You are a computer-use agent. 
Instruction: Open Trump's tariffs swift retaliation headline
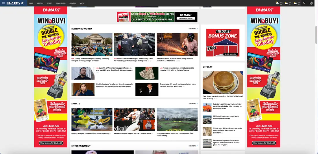(x=178, y=85)
